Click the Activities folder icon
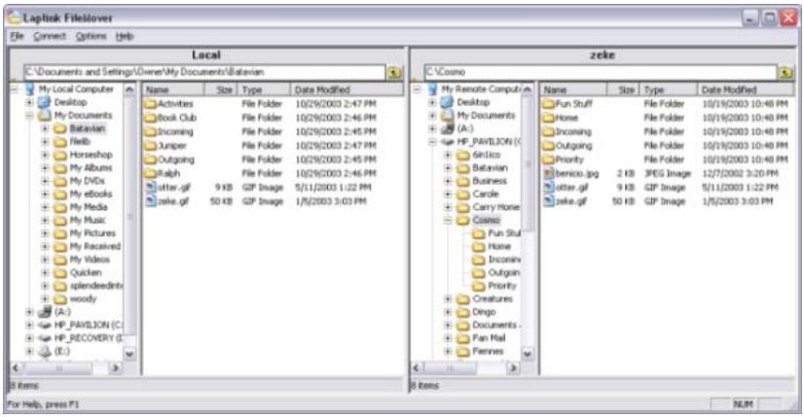Image resolution: width=804 pixels, height=417 pixels. click(x=150, y=104)
